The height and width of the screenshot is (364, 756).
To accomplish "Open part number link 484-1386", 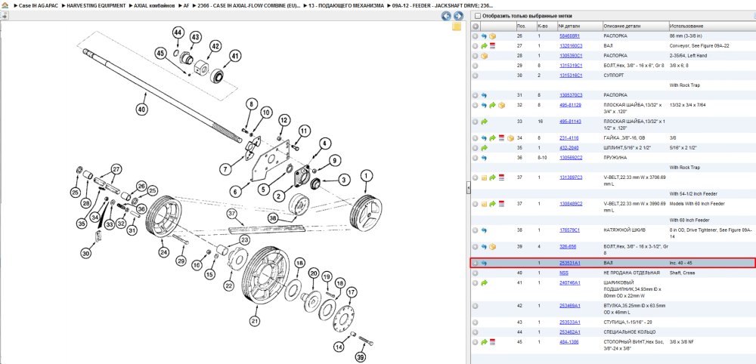I will tap(569, 342).
